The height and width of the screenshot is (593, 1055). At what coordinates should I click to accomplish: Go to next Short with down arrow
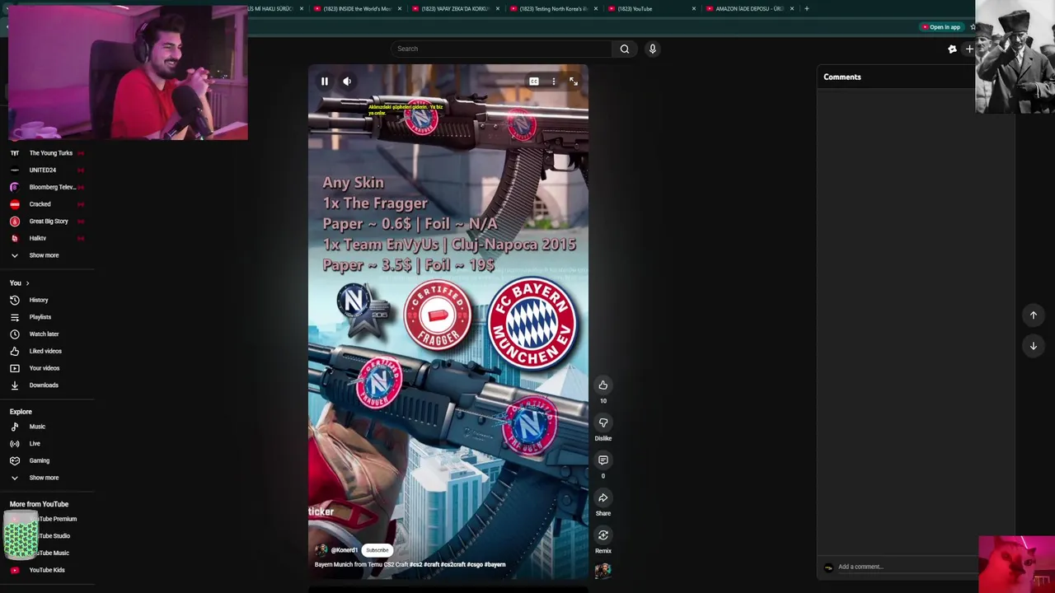[x=1033, y=346]
